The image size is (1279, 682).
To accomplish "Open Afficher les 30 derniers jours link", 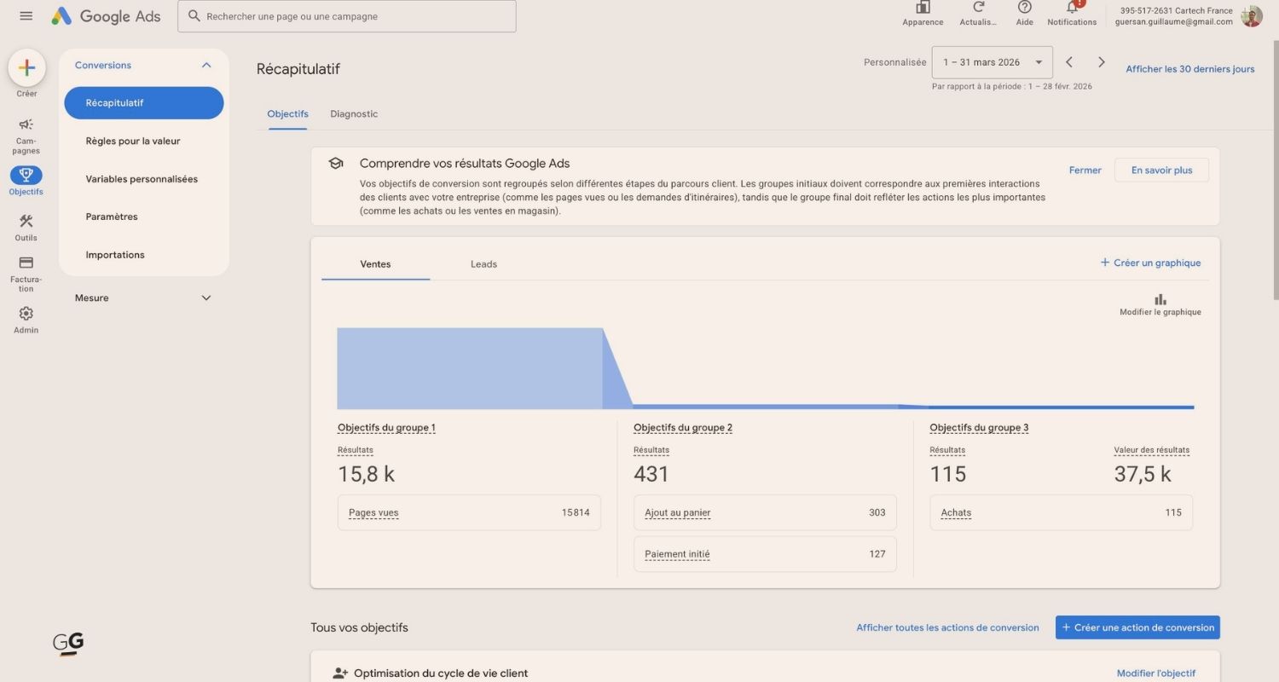I will (1189, 68).
